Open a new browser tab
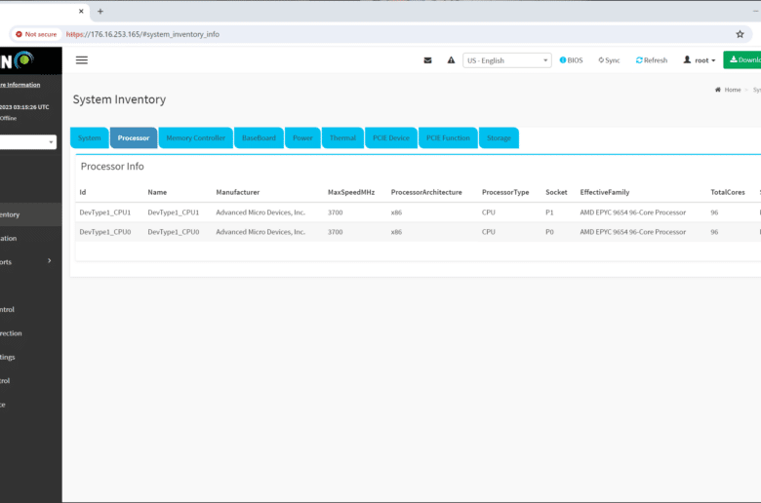The image size is (761, 503). [x=100, y=11]
